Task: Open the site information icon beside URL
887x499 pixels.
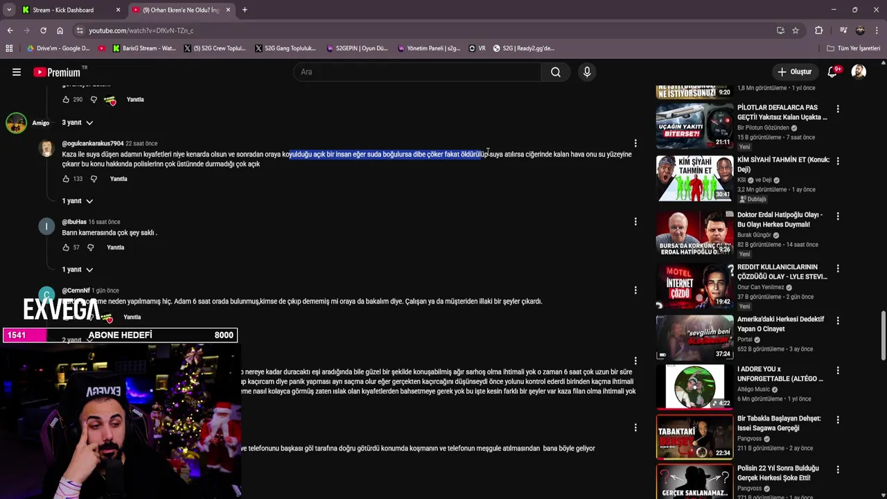Action: [80, 30]
